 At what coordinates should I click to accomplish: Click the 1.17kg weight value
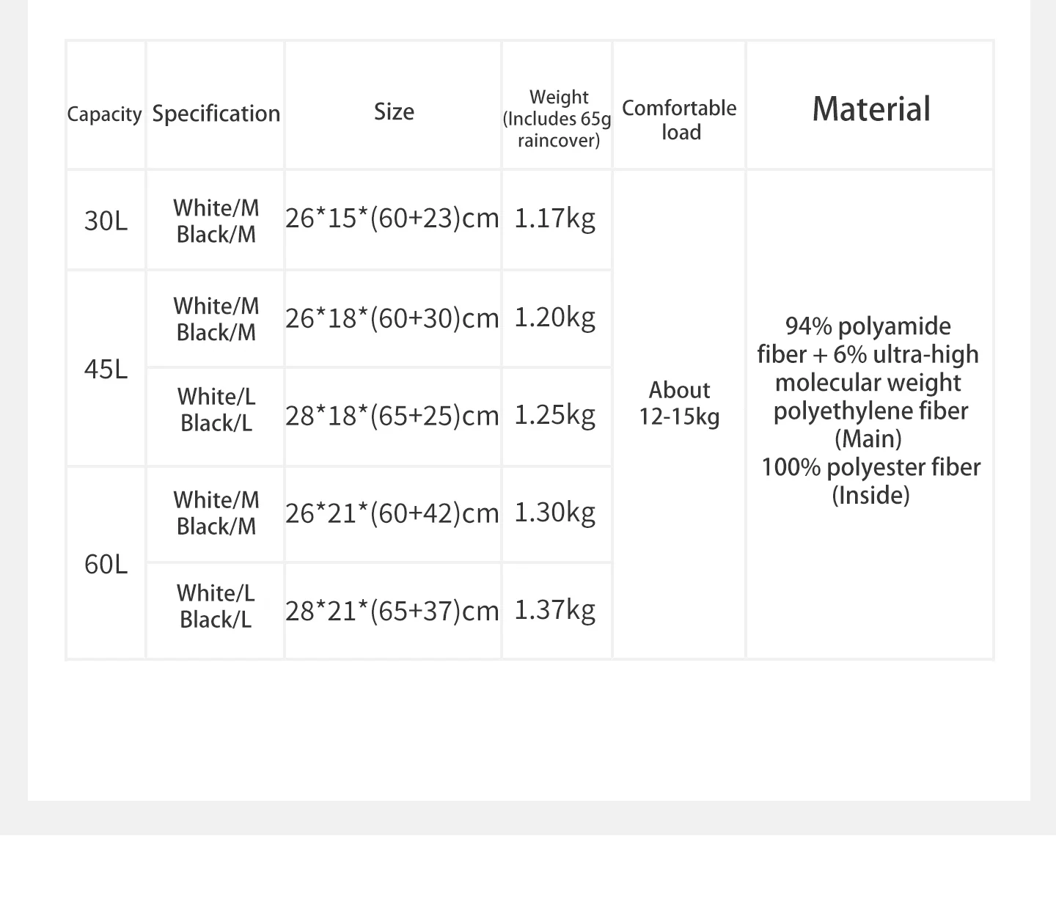(x=554, y=219)
